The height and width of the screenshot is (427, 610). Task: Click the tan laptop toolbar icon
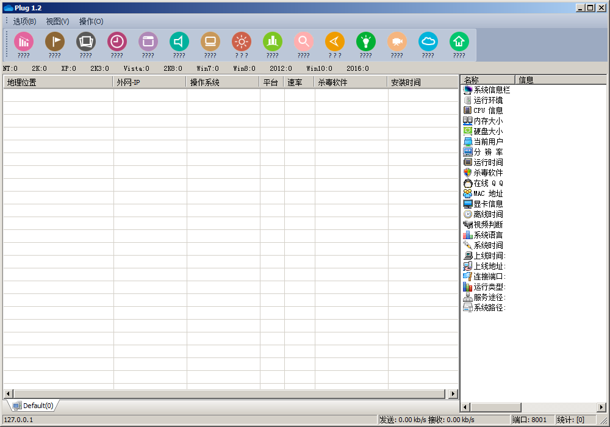coord(210,41)
